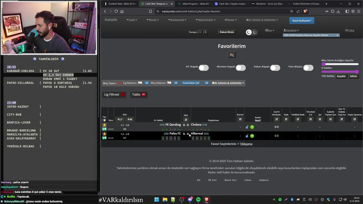
Task: Switch to Canlı Skor | Seçilen maçlar tab
Action: point(231,4)
